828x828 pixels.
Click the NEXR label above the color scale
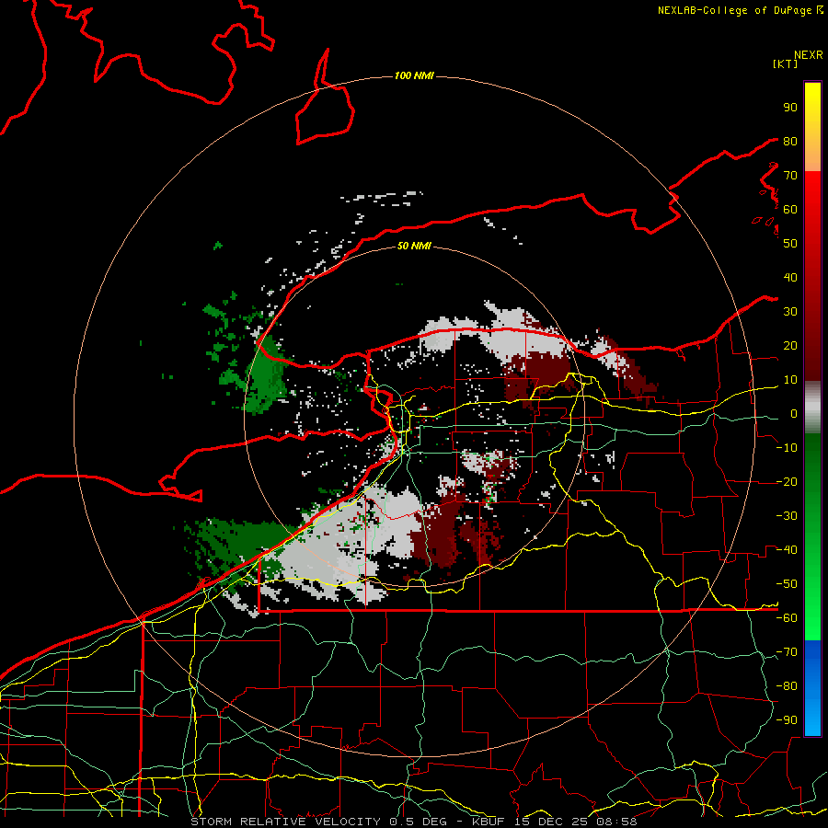809,55
